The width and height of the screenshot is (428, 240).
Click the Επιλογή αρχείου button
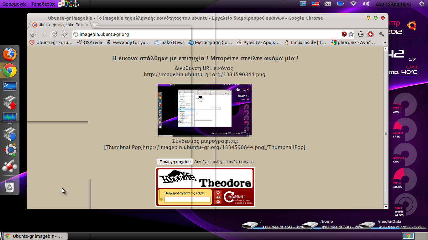[x=175, y=162]
